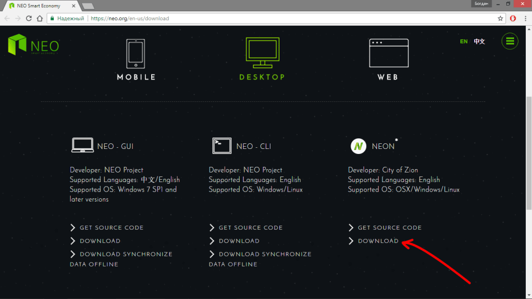This screenshot has width=532, height=299.
Task: Click the Opera extension icon in toolbar
Action: pos(513,18)
